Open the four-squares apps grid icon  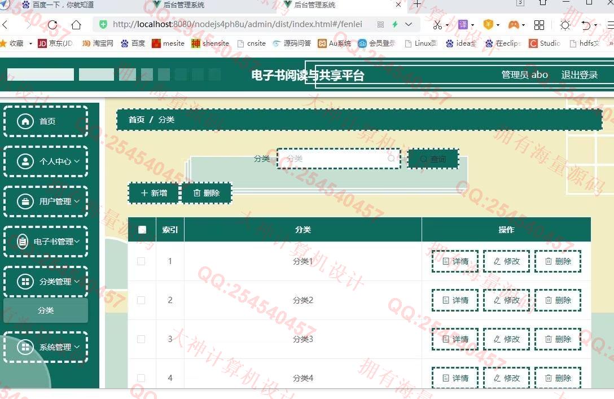[539, 25]
